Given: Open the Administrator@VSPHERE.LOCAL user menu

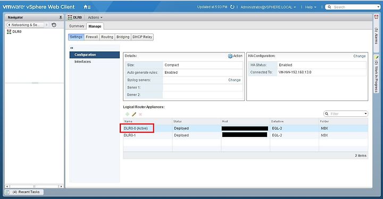Looking at the screenshot, I should tap(268, 7).
